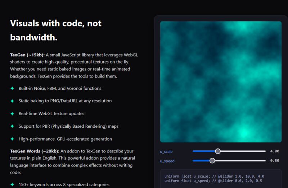
Task: Click the 'uniform float u_speed' code line
Action: (x=213, y=181)
